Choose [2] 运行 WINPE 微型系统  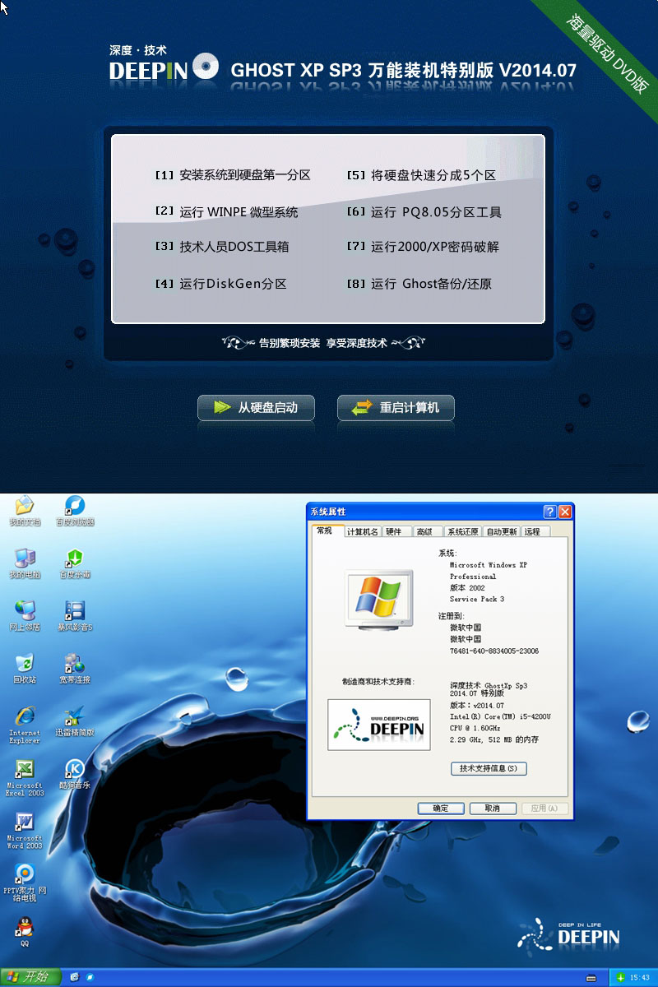(226, 211)
